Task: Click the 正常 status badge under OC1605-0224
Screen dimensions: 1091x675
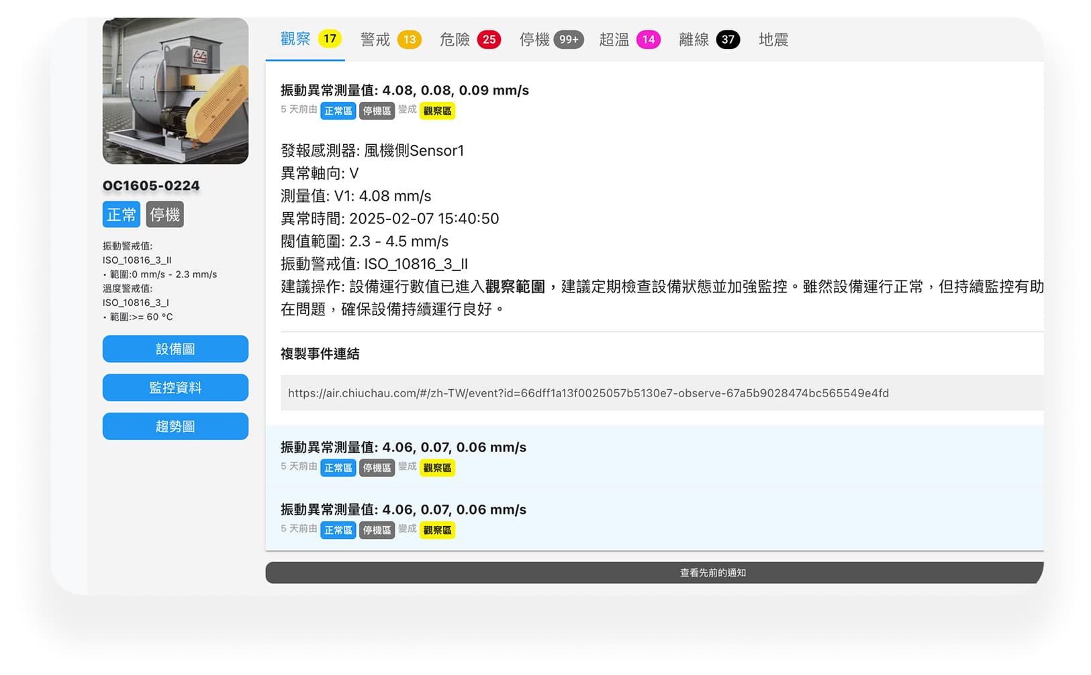Action: (x=121, y=215)
